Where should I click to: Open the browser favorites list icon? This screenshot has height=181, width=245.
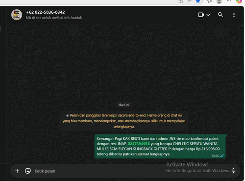(209, 1)
